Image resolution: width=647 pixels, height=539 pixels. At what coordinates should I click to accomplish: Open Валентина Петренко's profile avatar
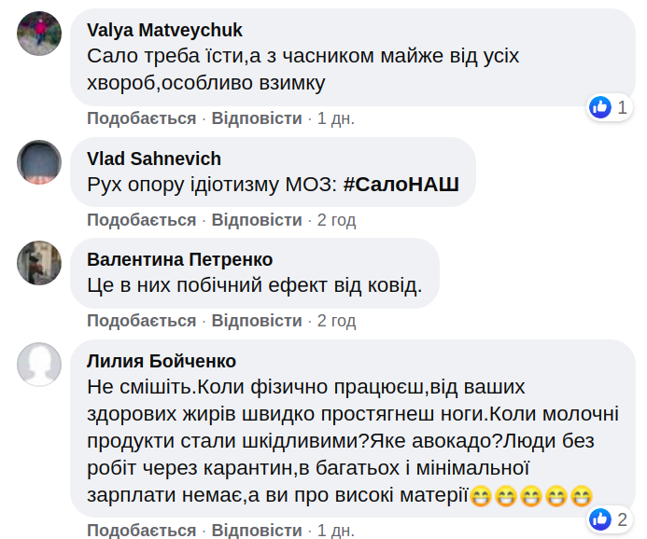click(39, 262)
